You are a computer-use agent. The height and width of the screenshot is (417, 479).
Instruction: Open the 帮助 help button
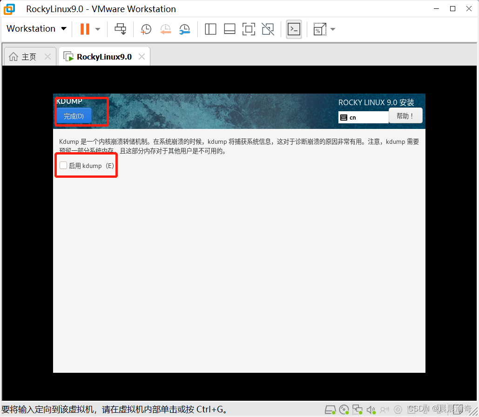[405, 116]
